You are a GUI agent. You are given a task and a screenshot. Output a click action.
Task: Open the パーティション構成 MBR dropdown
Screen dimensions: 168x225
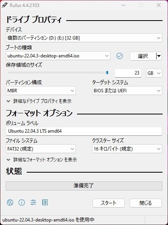[x=41, y=91]
